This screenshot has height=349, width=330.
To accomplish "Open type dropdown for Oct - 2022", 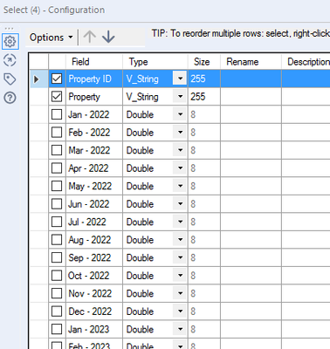I will click(x=180, y=276).
